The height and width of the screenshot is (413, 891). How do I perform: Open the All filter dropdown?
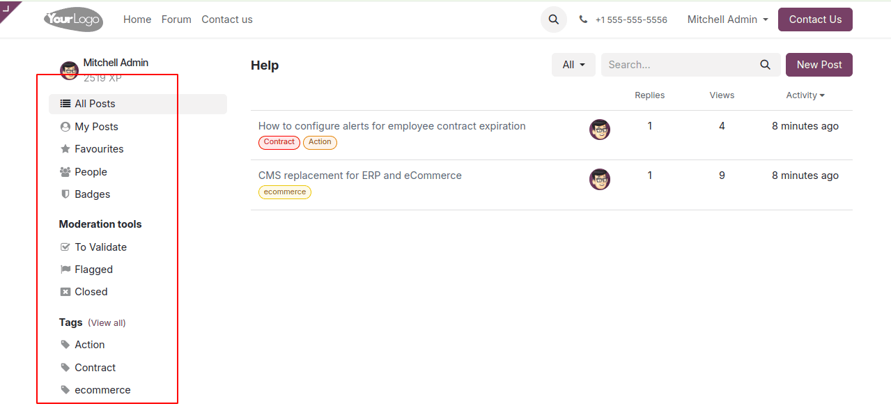click(x=573, y=64)
